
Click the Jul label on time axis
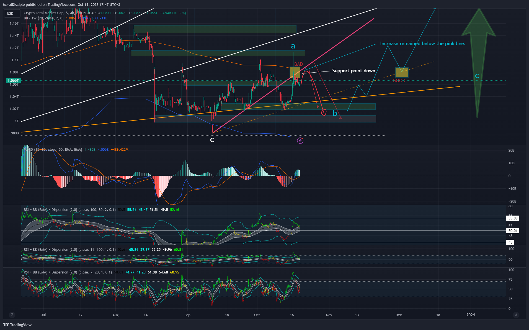[x=43, y=315]
